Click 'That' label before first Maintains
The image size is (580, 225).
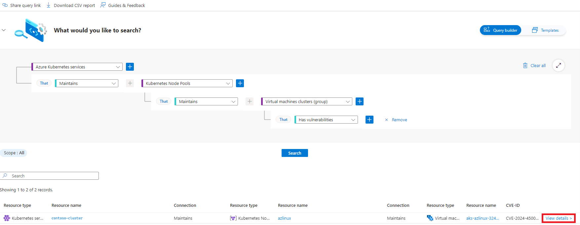pyautogui.click(x=44, y=83)
